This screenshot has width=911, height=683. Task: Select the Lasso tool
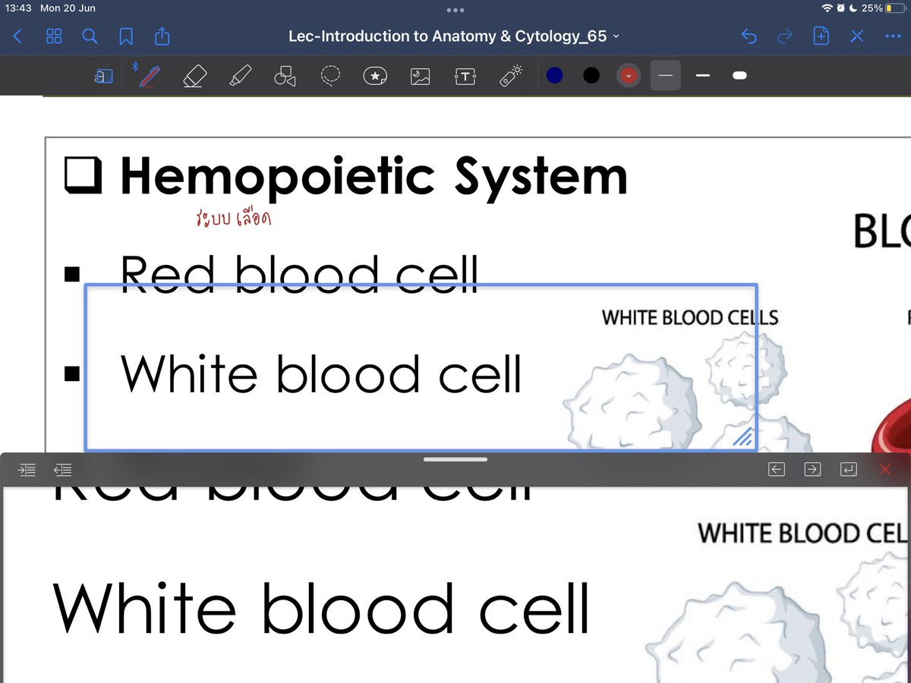pyautogui.click(x=330, y=76)
